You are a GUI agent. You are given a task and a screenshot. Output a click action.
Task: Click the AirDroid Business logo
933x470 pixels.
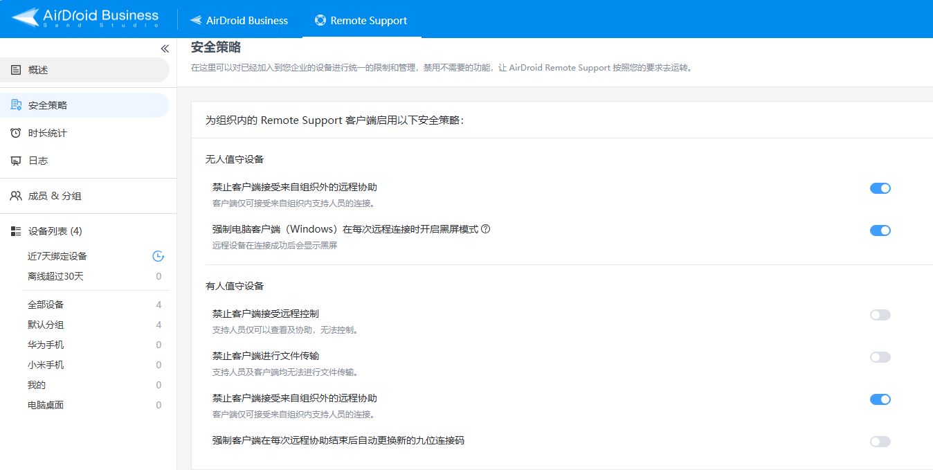point(86,18)
